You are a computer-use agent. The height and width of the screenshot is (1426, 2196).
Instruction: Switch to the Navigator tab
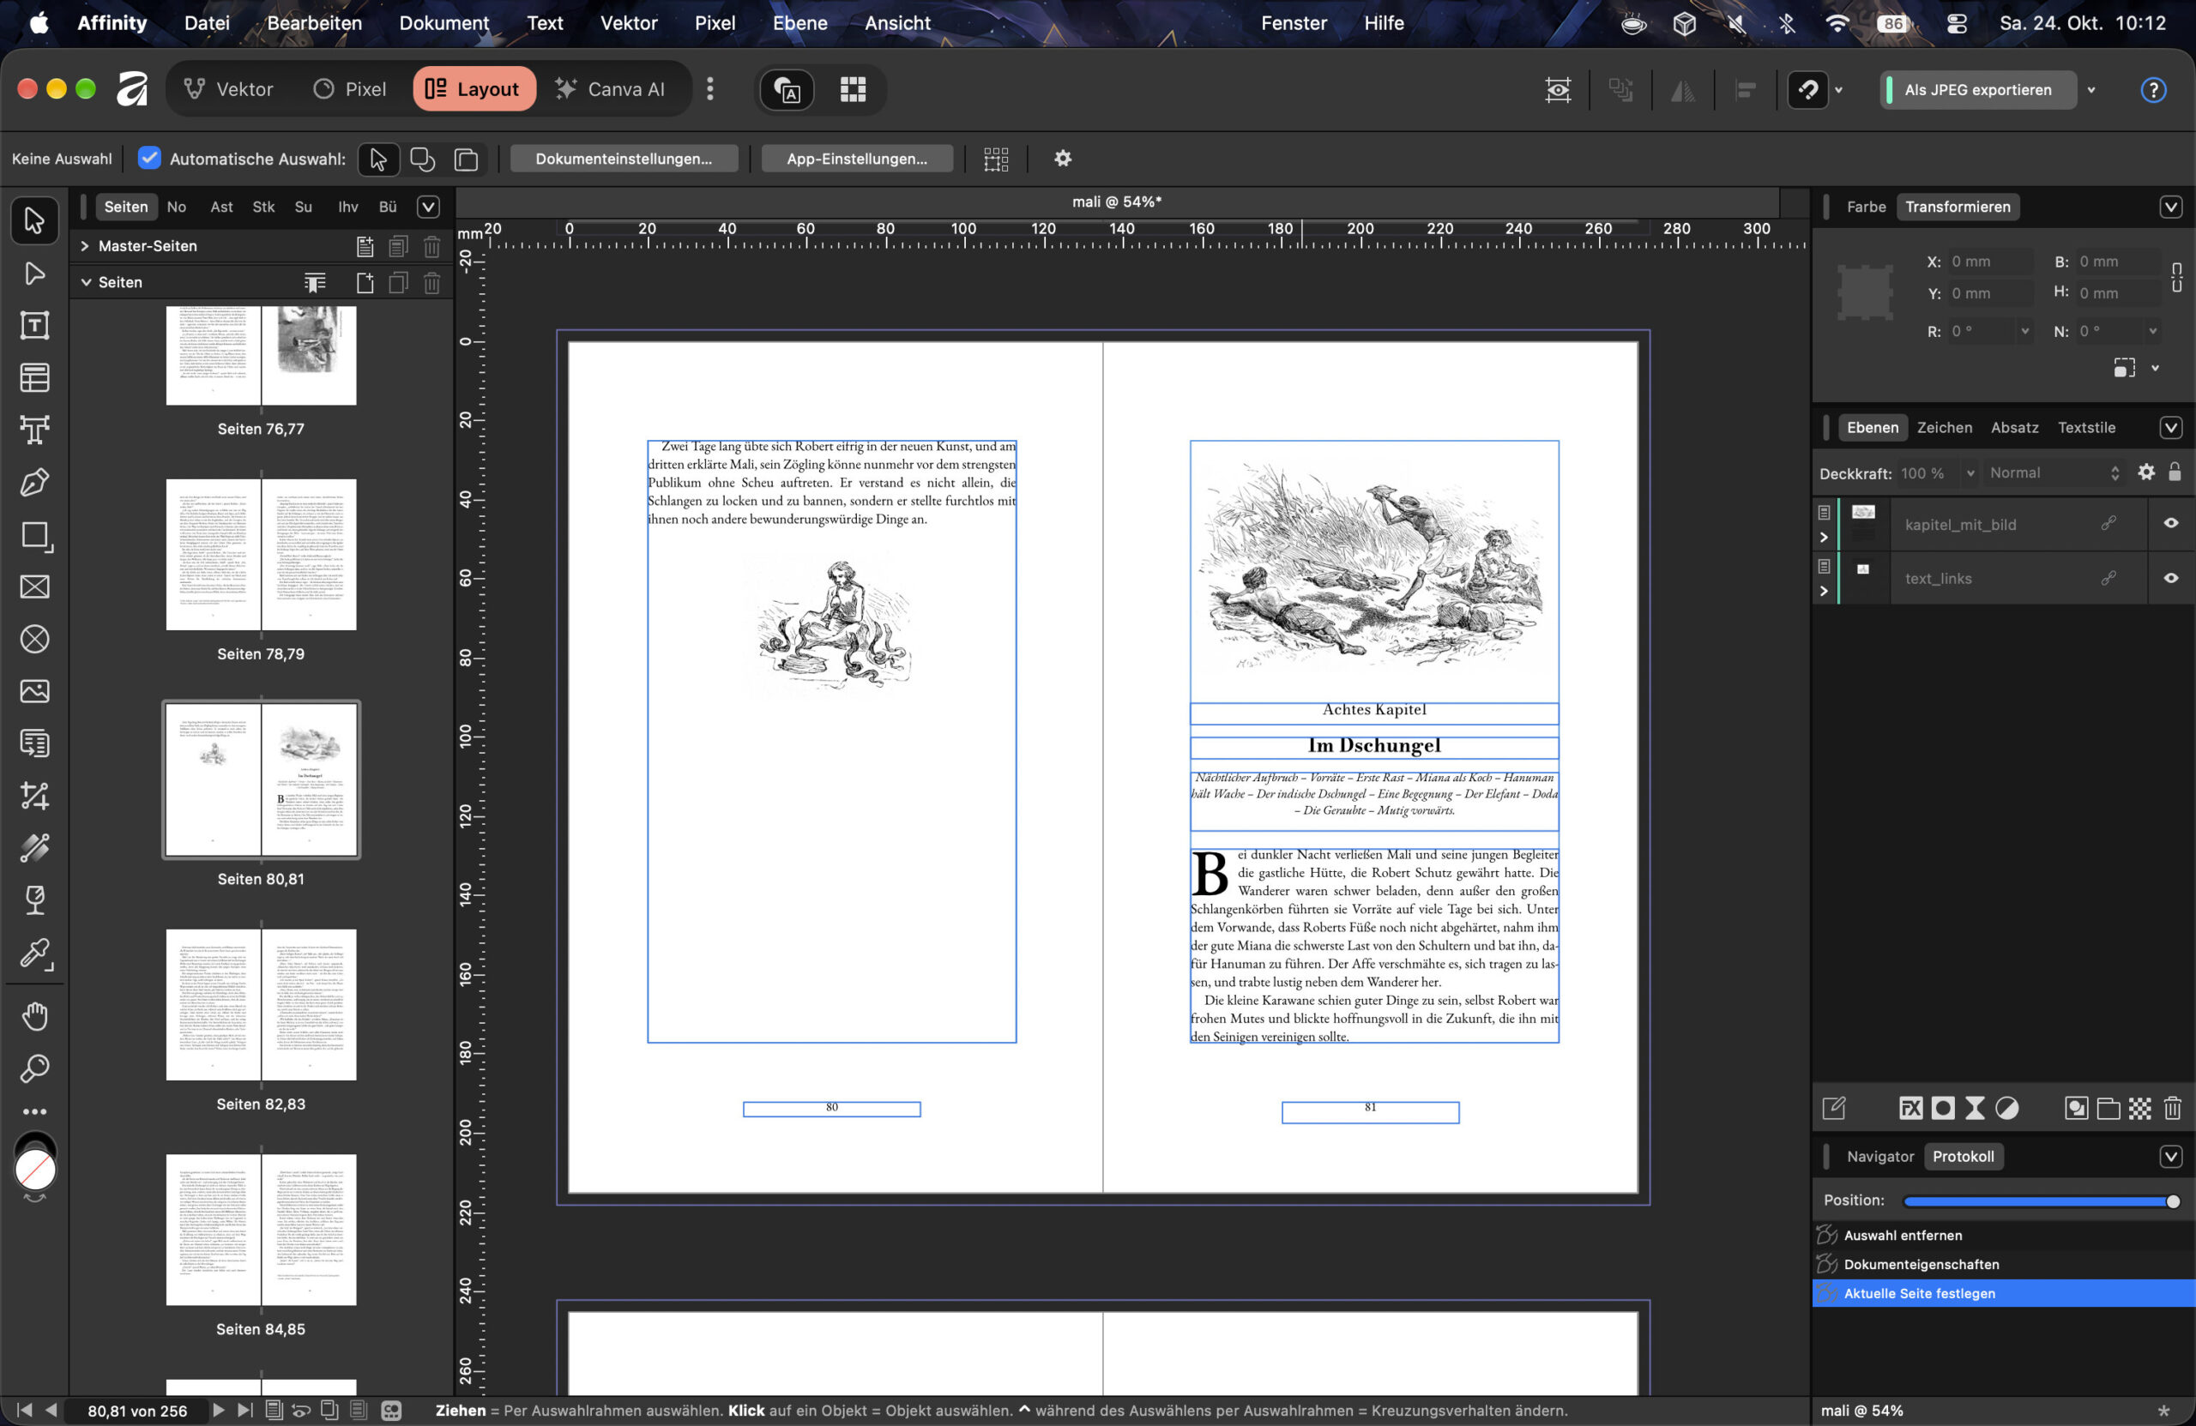[x=1879, y=1156]
